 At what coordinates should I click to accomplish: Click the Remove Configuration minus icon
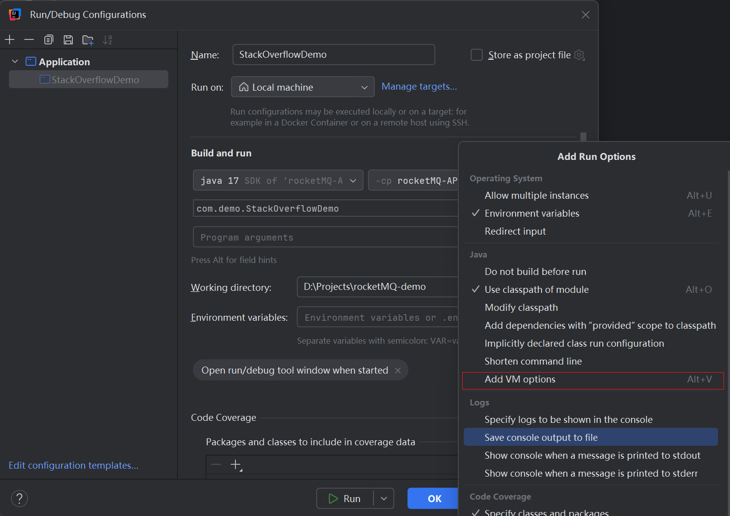coord(29,40)
